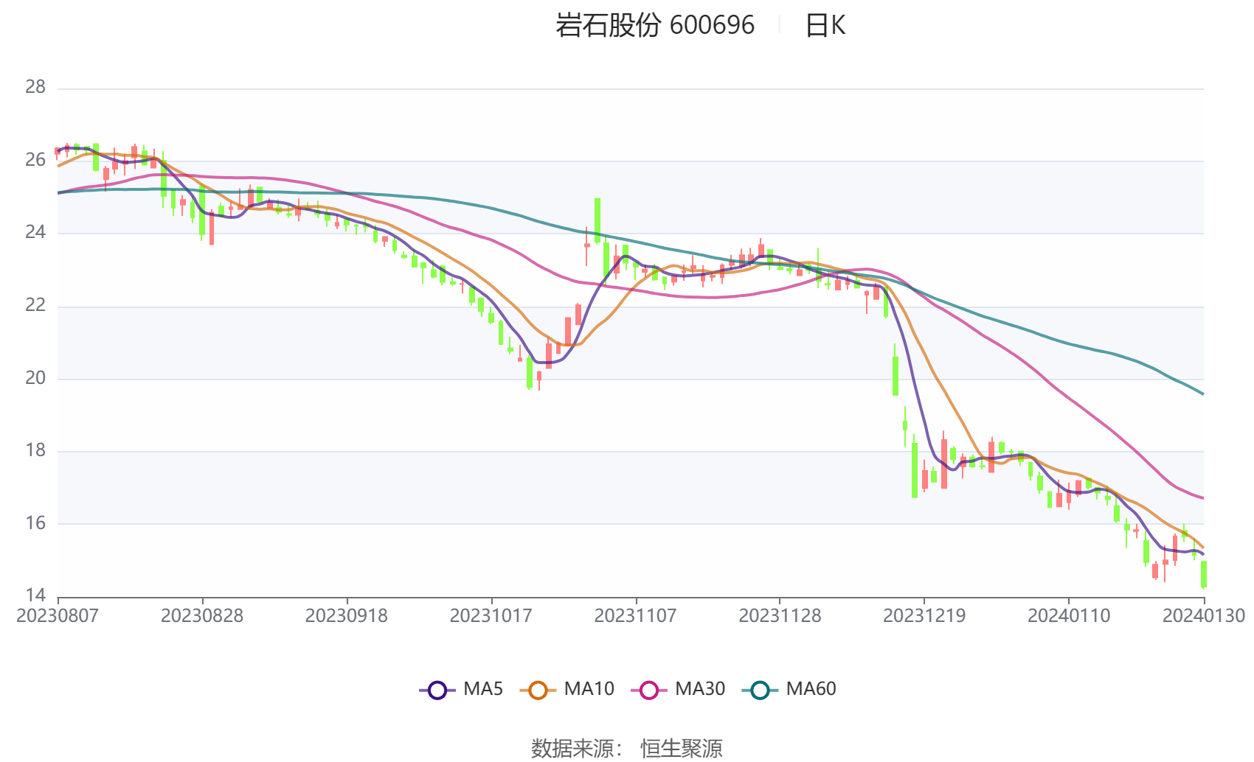Click the chart title 岩石股份 600696

655,26
